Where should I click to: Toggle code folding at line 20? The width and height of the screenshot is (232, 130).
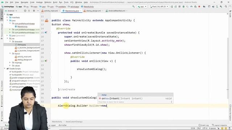click(51, 53)
